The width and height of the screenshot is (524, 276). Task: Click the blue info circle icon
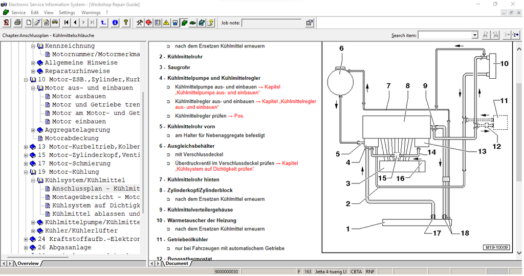pyautogui.click(x=115, y=22)
